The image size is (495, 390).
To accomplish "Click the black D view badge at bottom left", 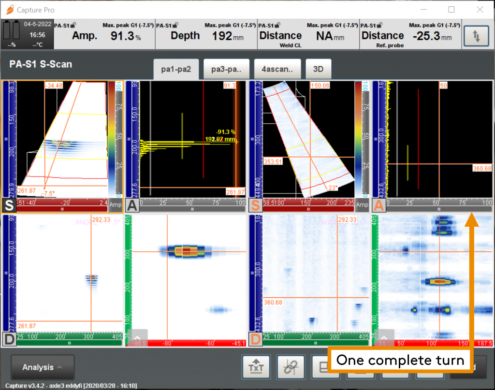I will click(9, 339).
